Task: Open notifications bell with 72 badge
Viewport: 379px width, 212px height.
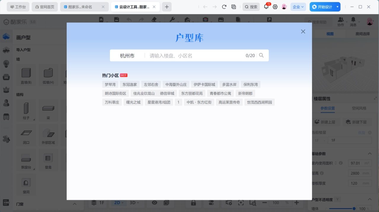Action: point(266,7)
